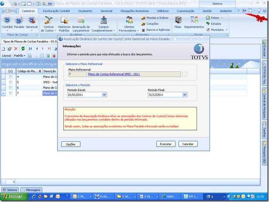This screenshot has width=269, height=202.
Task: Open Campos Complementares
Action: (103, 24)
